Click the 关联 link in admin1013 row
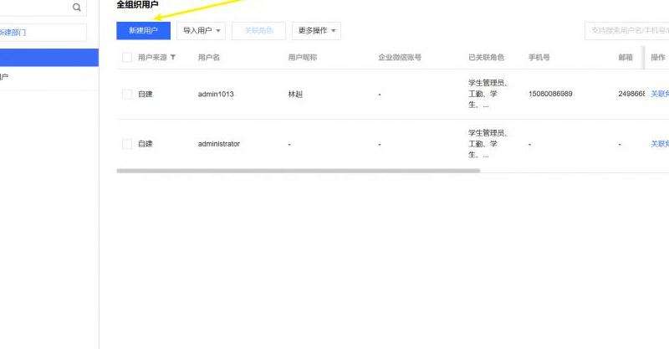This screenshot has height=349, width=669. tap(660, 94)
